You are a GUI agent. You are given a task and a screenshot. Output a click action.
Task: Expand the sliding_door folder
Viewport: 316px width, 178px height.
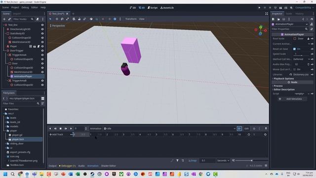[x=5, y=144]
